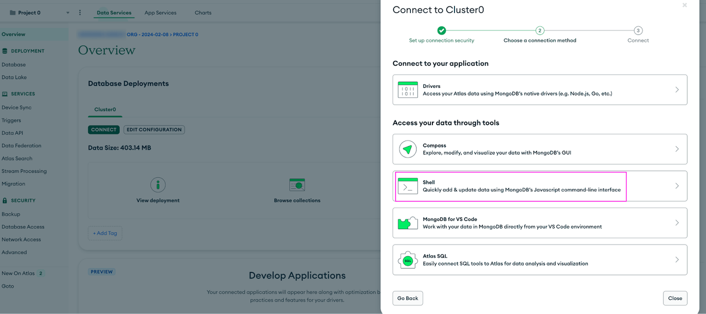Click the Drivers binary code icon
706x314 pixels.
click(x=407, y=90)
